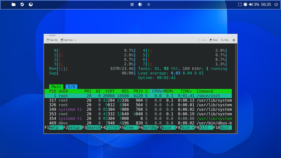
Task: Select the /sbin/init process row
Action: pos(138,96)
